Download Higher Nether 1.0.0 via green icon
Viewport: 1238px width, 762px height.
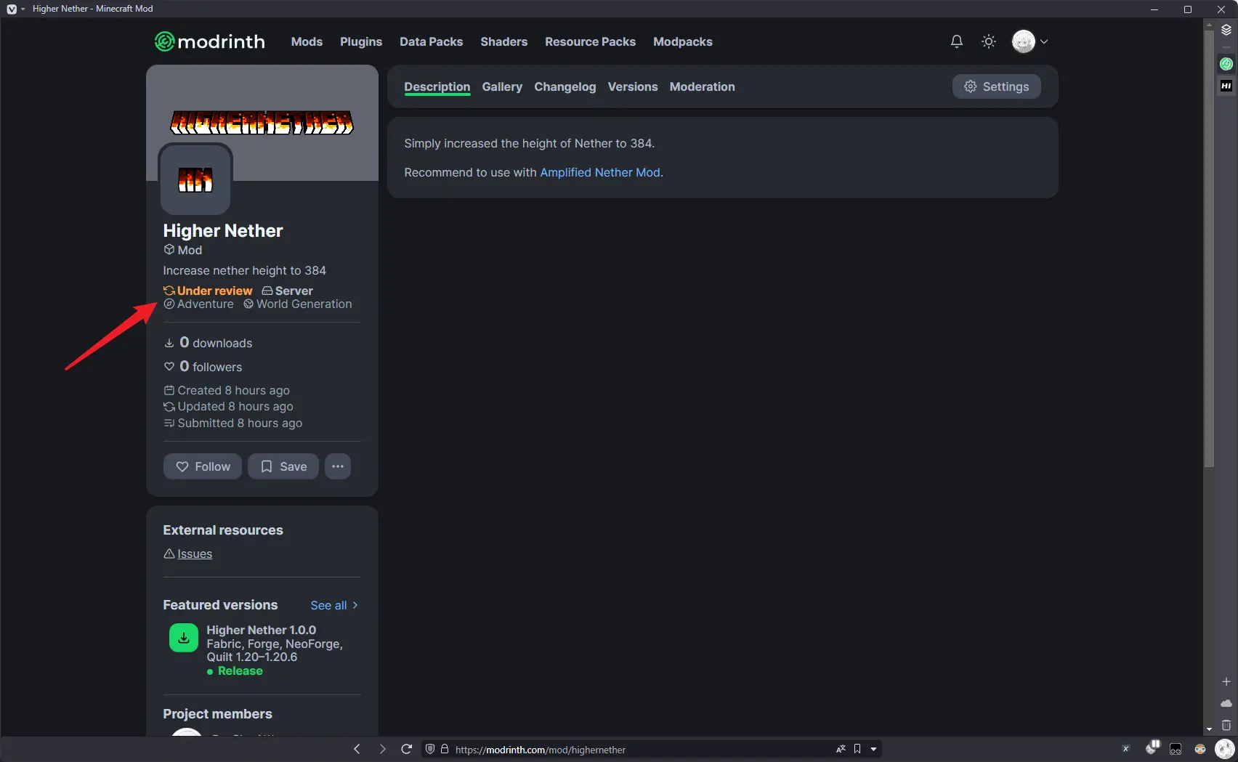click(x=184, y=638)
